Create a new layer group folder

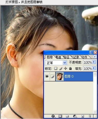[67, 116]
